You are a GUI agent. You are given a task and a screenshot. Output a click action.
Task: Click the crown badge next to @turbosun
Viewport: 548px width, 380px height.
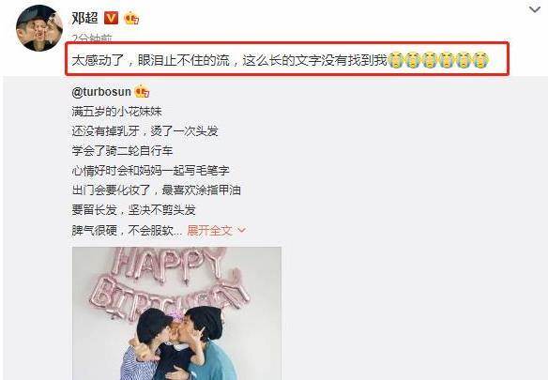click(142, 92)
